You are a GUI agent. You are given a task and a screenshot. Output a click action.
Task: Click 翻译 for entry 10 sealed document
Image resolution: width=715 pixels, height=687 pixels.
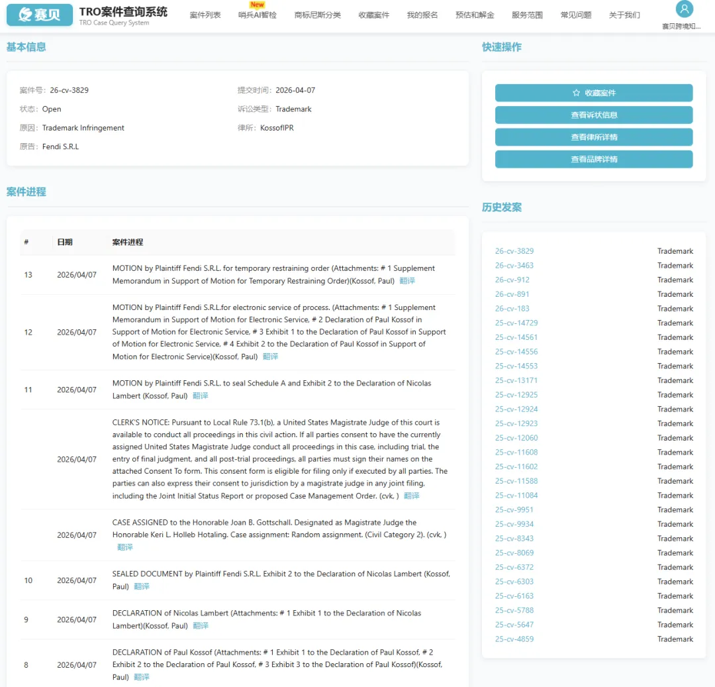pos(142,587)
